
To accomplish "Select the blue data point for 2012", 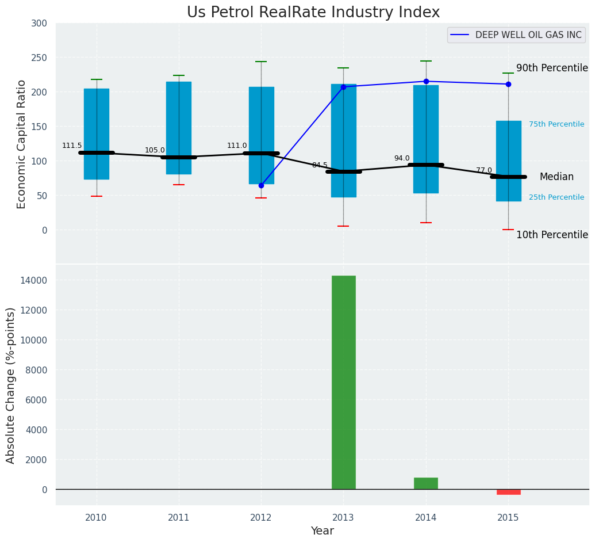I will pos(261,185).
